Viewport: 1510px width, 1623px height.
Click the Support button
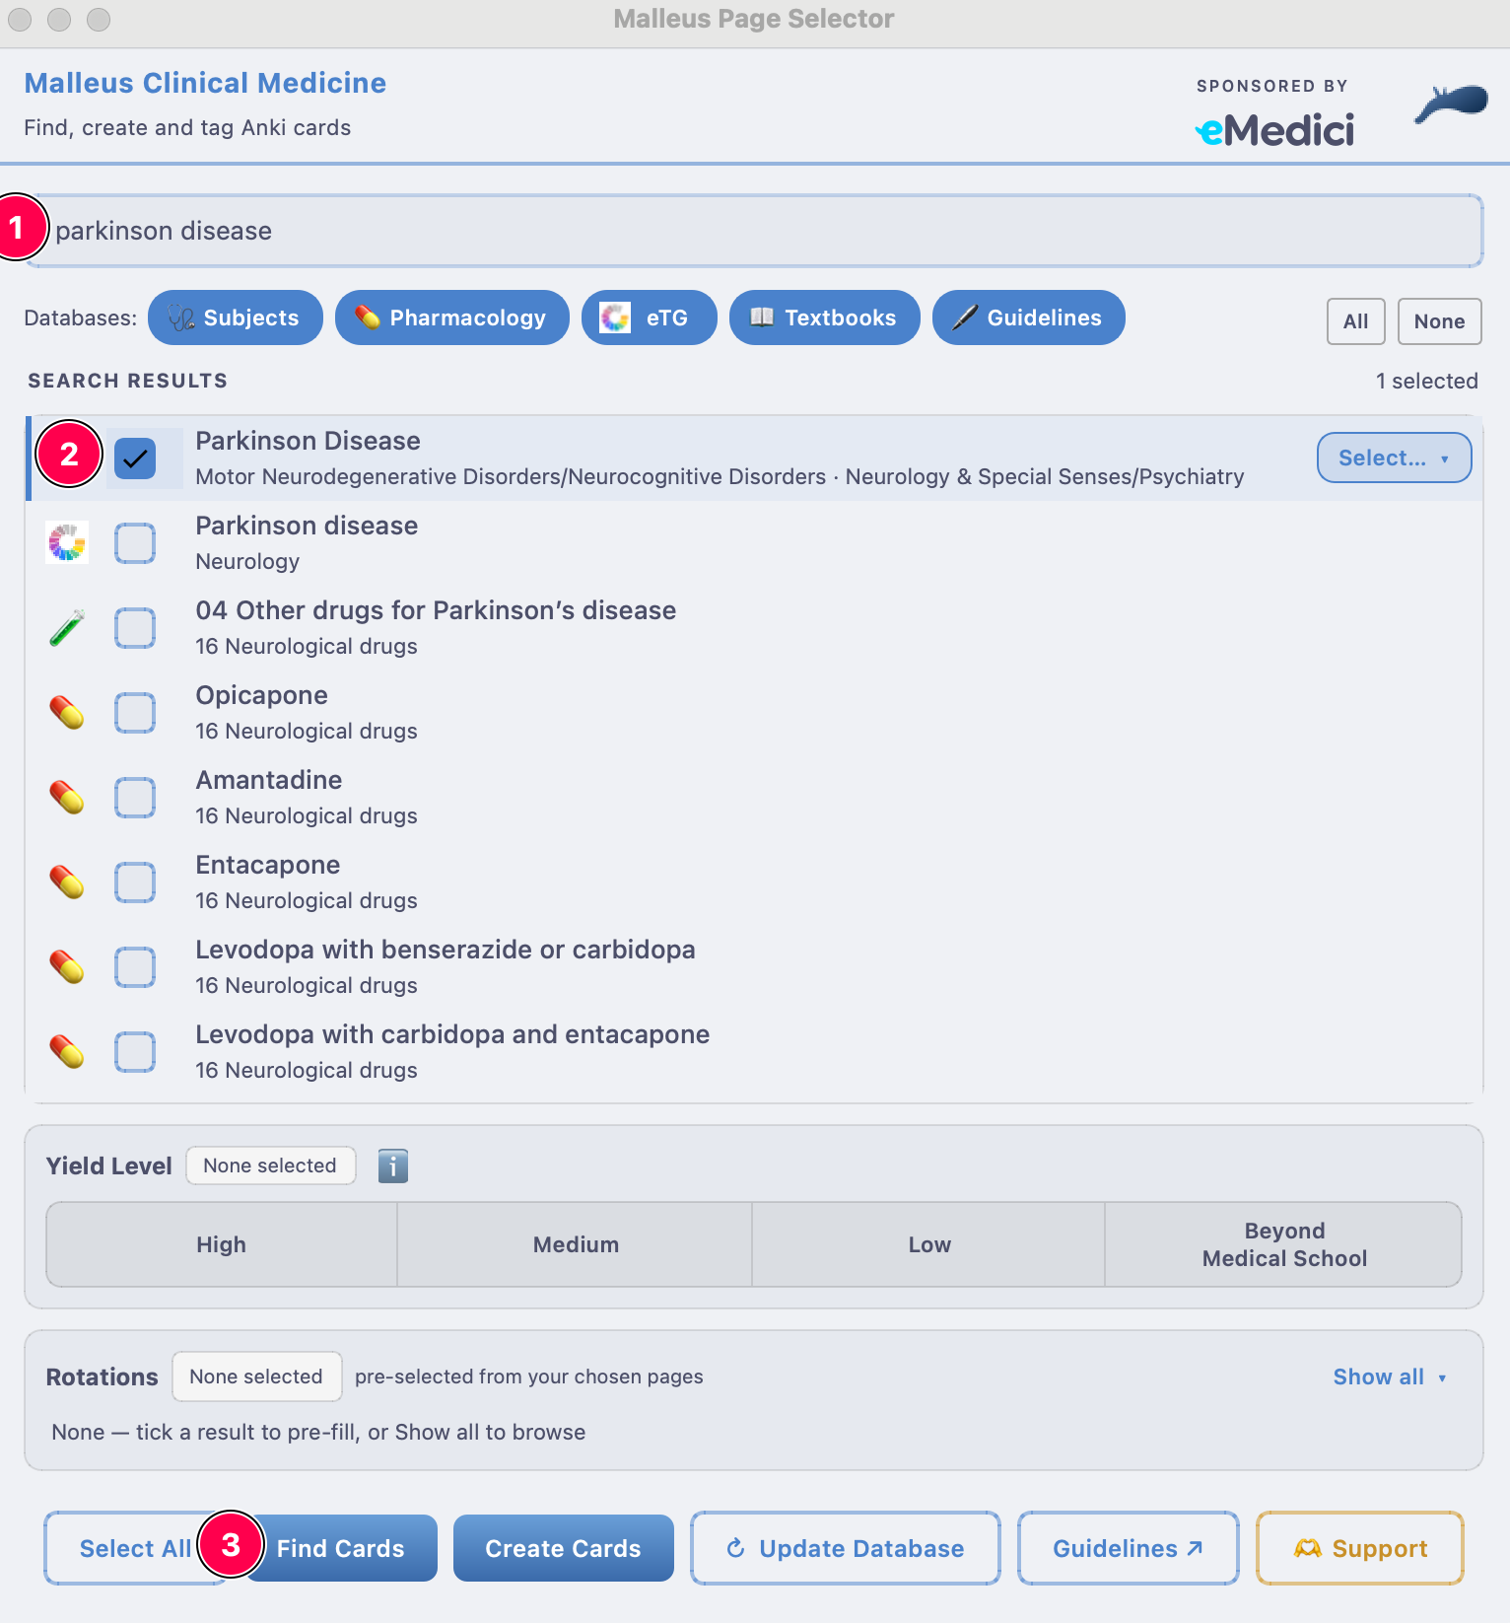coord(1360,1548)
